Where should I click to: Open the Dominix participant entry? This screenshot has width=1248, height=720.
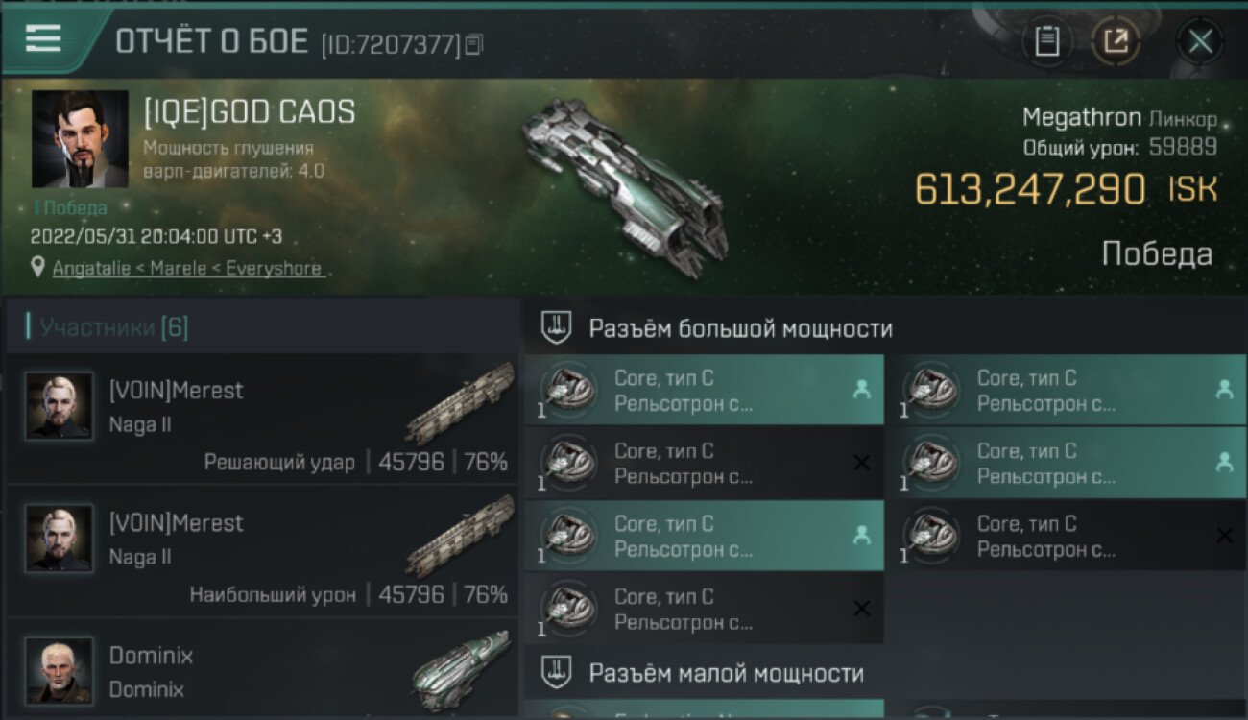pyautogui.click(x=262, y=669)
